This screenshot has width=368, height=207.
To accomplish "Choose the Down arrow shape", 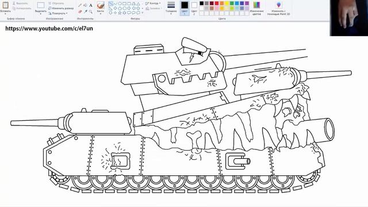I will 110,13.
